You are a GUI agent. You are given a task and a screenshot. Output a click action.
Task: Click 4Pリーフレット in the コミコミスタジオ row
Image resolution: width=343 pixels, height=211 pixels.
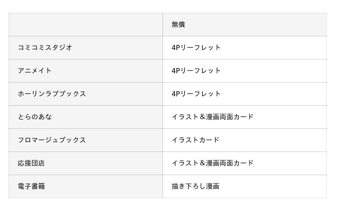coord(196,48)
